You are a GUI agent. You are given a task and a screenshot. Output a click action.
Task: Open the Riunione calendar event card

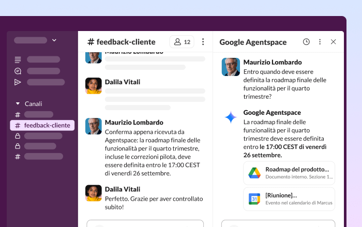(x=289, y=199)
